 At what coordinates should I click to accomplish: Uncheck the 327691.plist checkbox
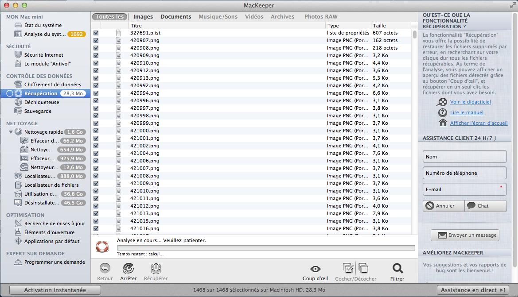tap(96, 33)
